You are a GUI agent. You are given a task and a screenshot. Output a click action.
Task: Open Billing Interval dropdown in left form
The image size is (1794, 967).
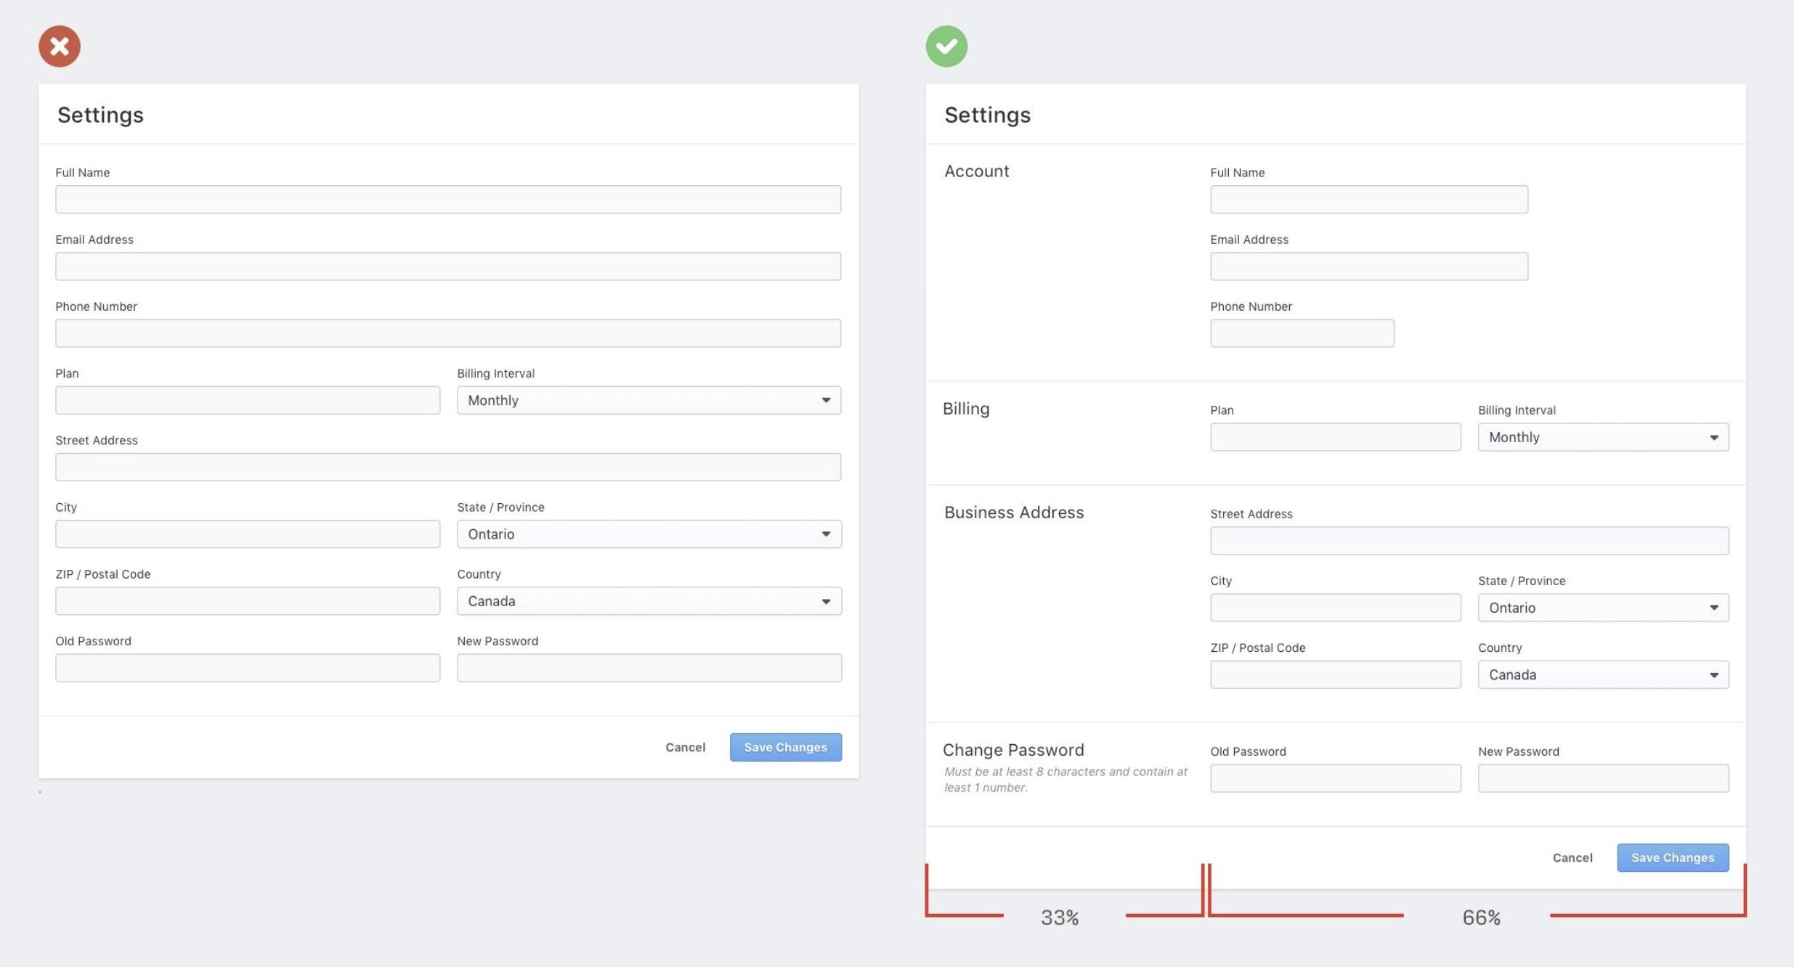649,400
